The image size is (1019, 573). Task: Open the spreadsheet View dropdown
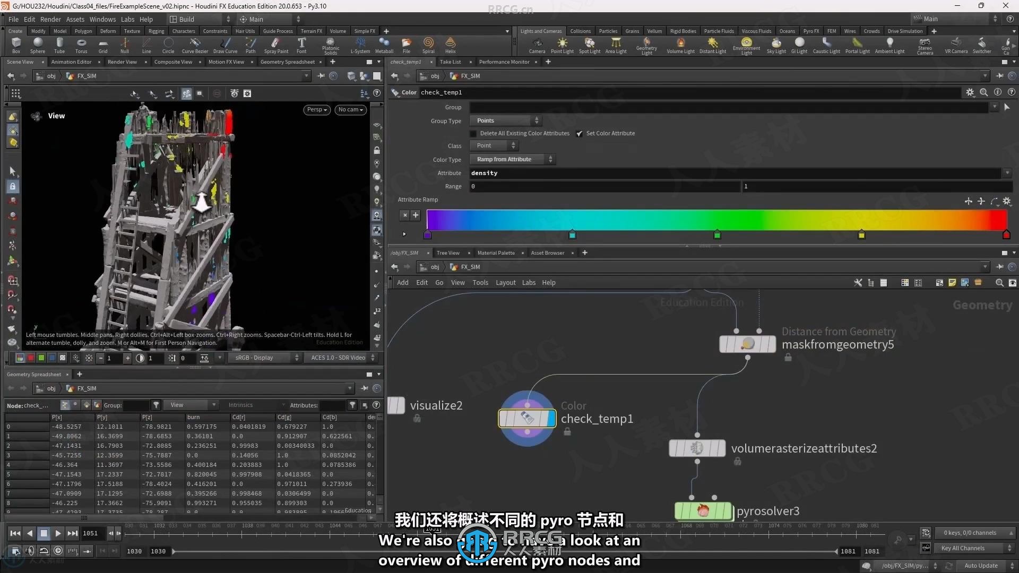191,405
